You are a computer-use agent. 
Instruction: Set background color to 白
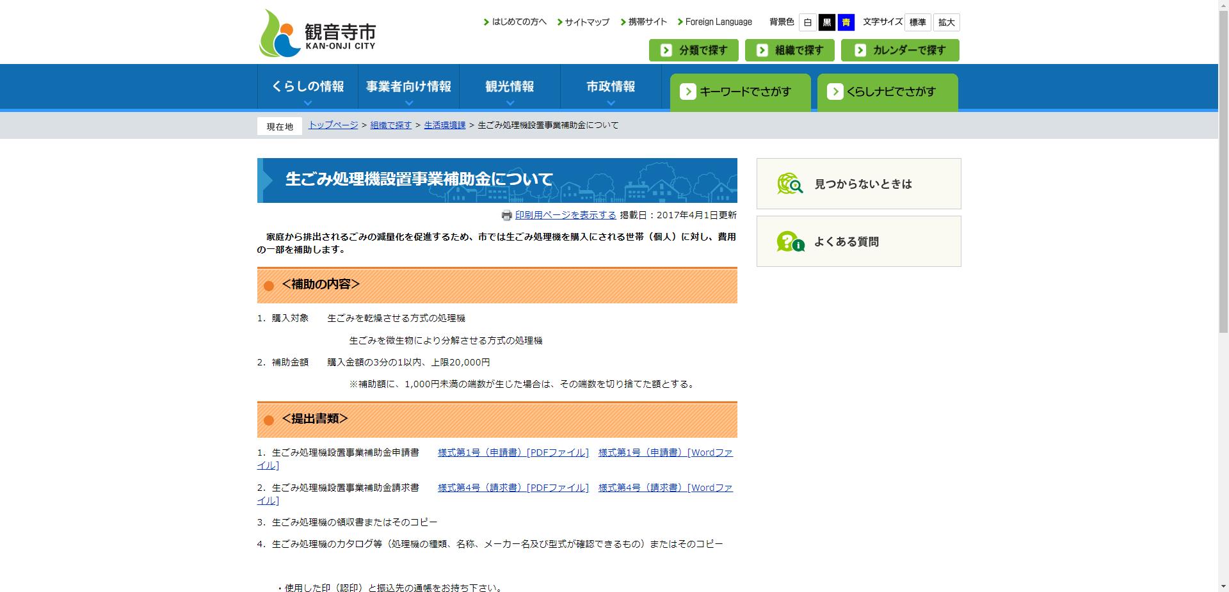807,22
